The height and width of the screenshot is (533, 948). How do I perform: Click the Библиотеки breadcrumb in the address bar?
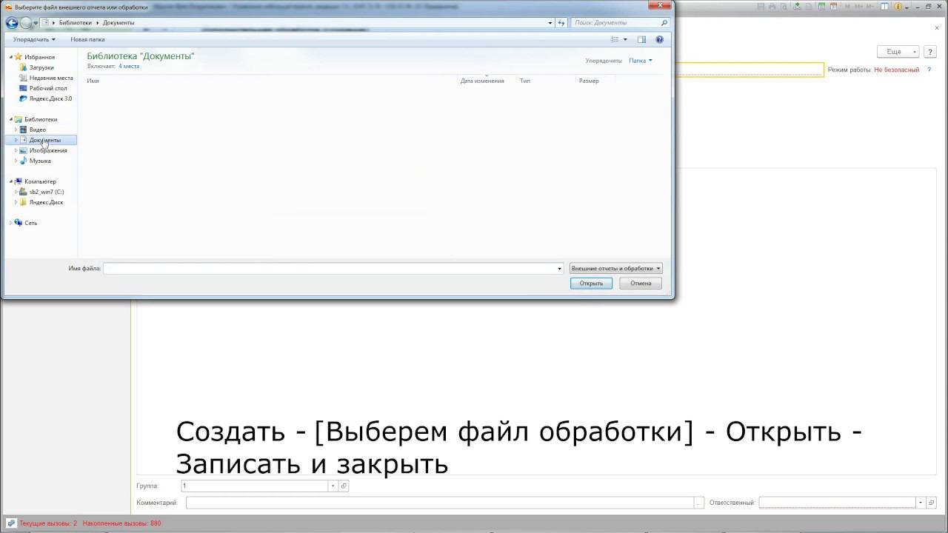pos(76,23)
